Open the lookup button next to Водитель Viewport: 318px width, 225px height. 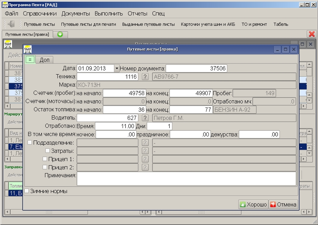145,118
